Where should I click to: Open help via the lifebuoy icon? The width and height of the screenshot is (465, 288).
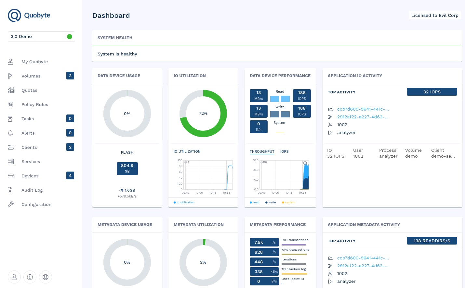[x=46, y=277]
